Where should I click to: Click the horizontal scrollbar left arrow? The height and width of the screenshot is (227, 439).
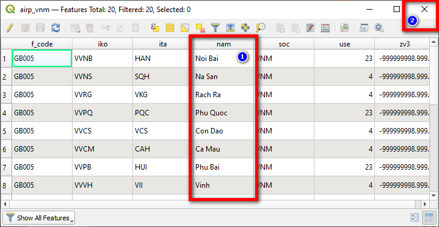[x=5, y=204]
